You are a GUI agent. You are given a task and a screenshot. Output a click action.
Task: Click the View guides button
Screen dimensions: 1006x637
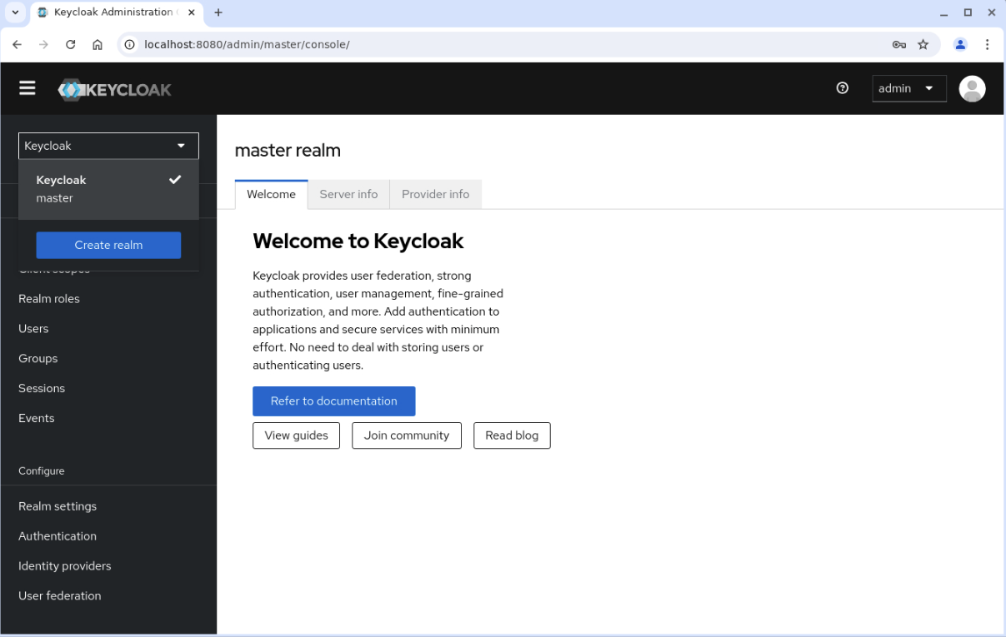pos(296,435)
